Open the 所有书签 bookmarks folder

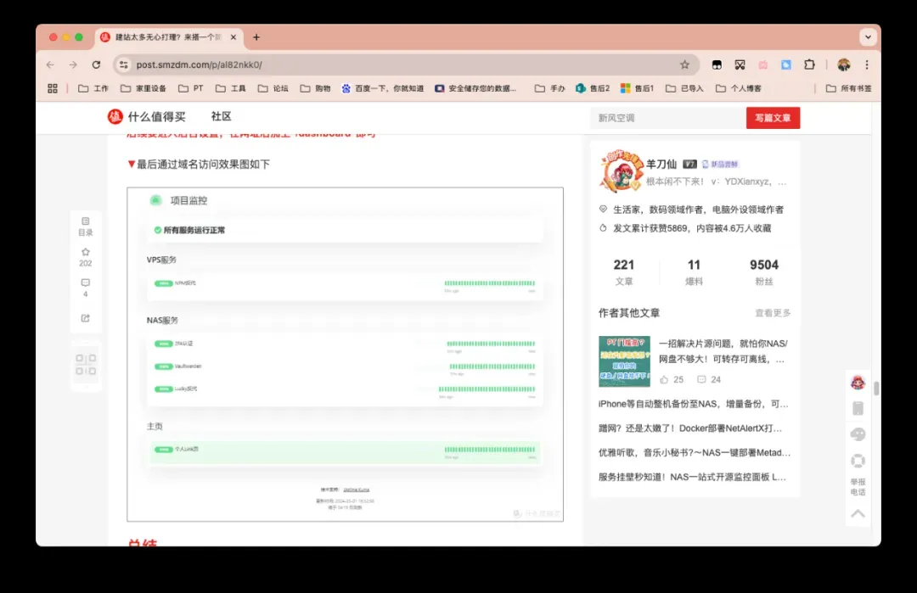click(848, 88)
